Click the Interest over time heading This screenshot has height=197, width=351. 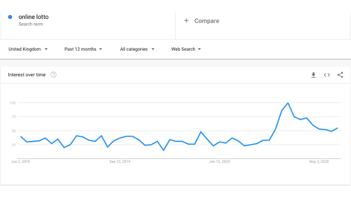27,75
